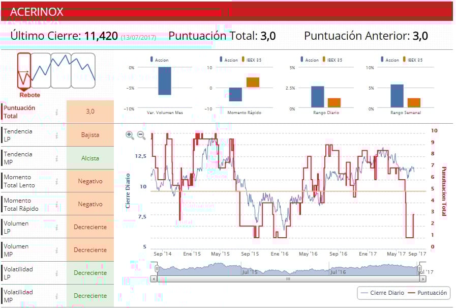The height and width of the screenshot is (308, 456).
Task: Open info icon for Momento Total Rápido
Action: (x=57, y=204)
